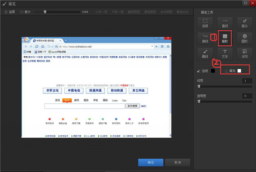
Task: Select the 圆形 circle tool
Action: click(244, 38)
